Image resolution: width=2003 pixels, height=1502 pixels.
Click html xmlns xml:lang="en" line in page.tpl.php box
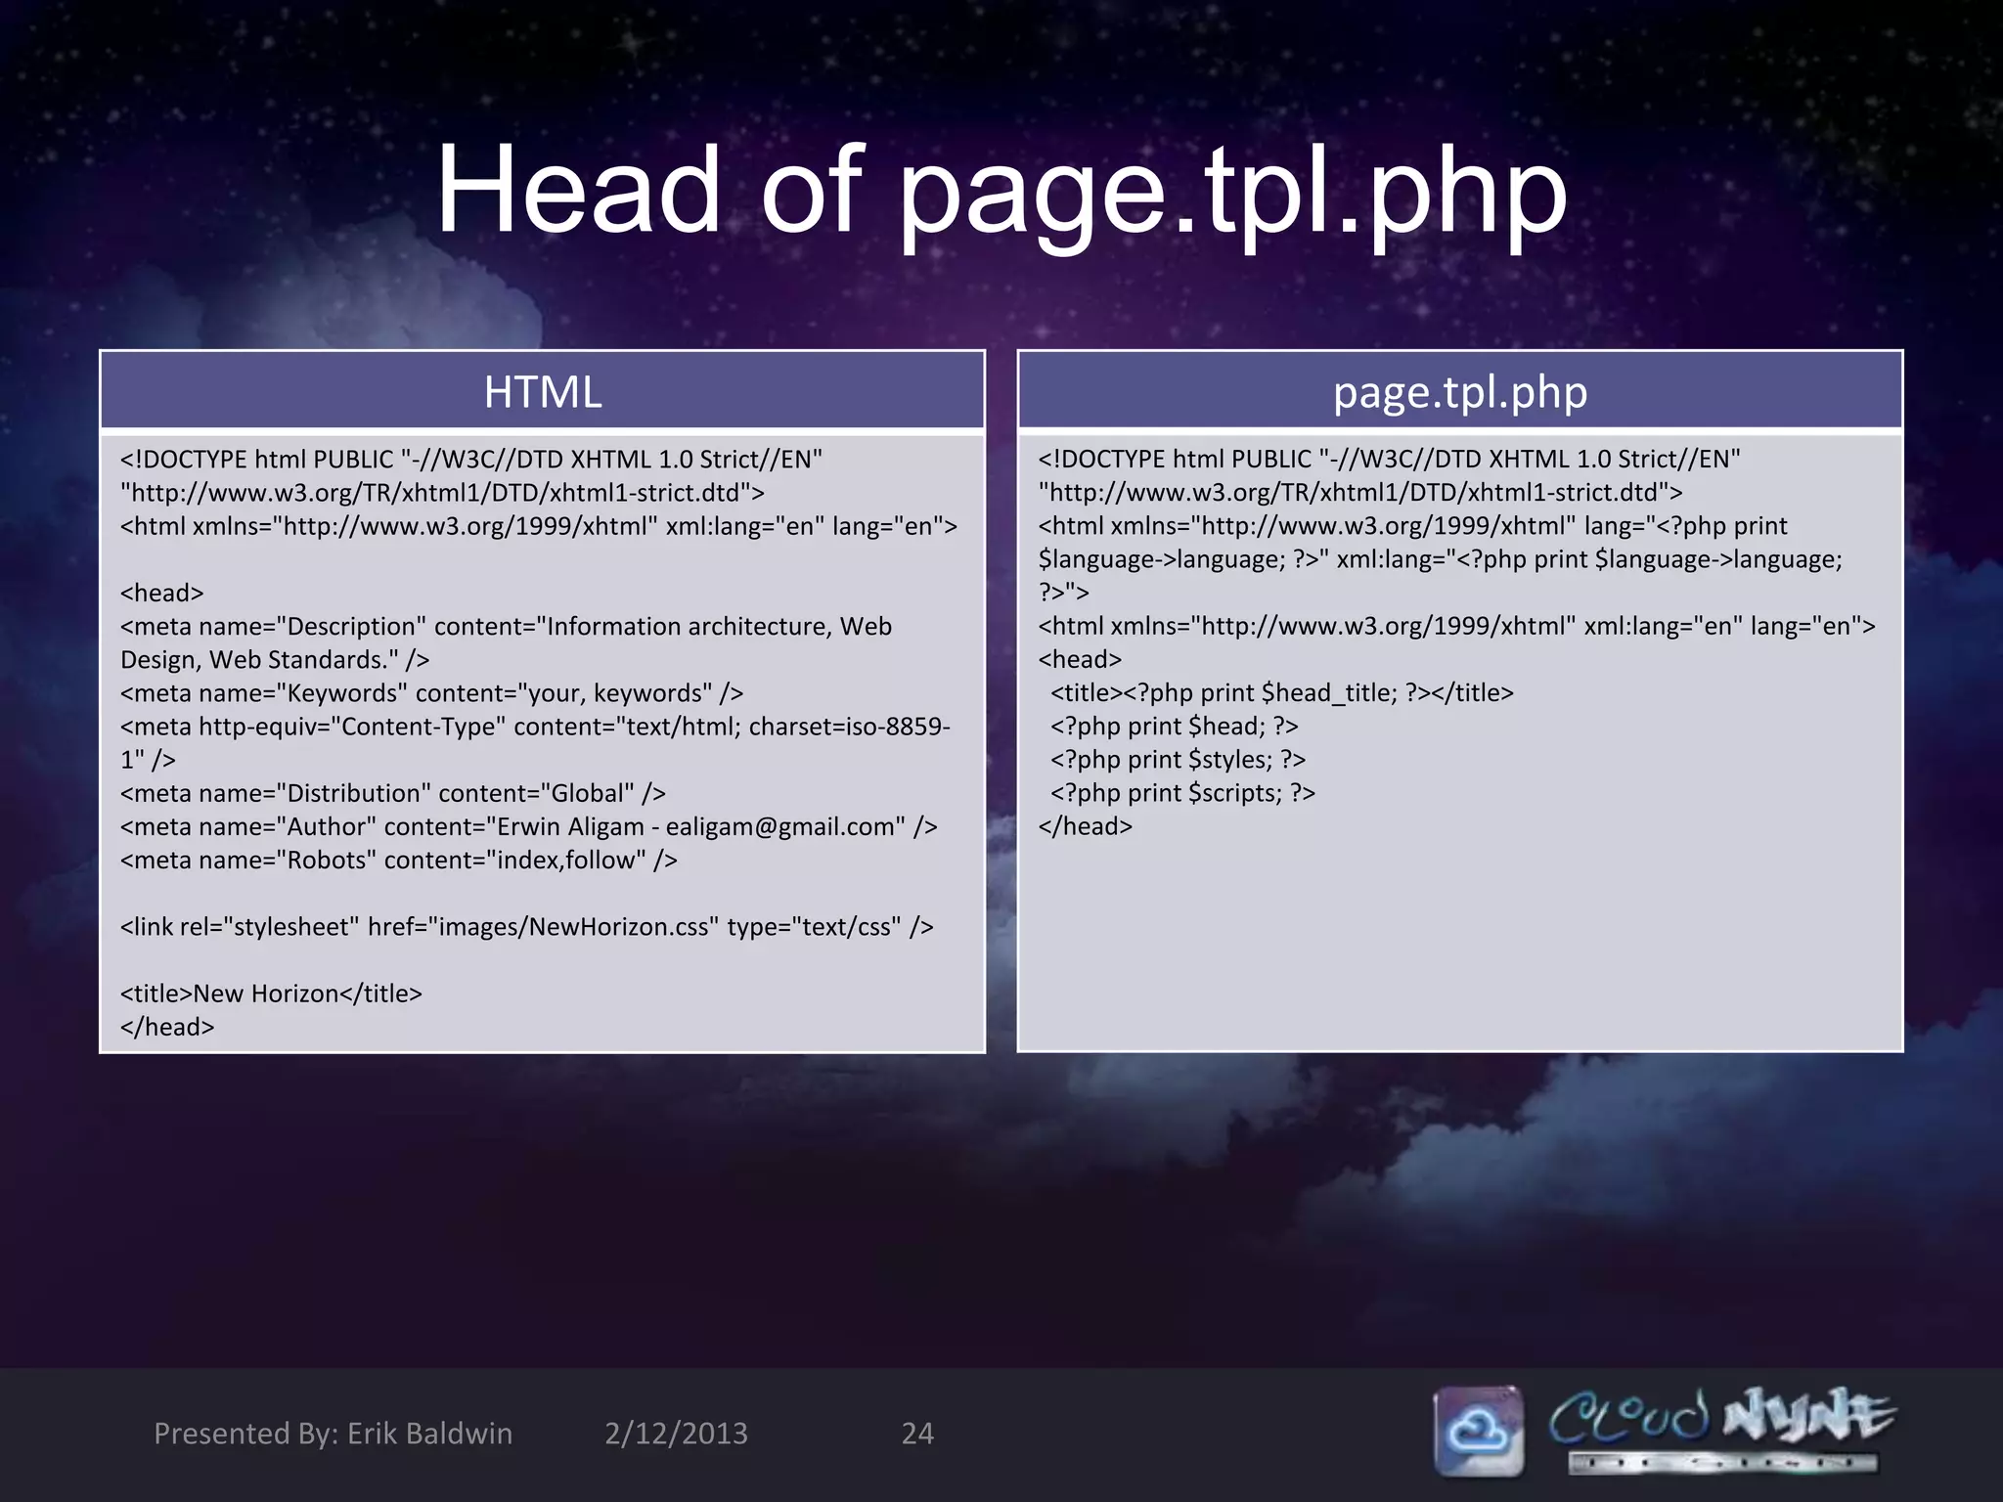(1457, 626)
